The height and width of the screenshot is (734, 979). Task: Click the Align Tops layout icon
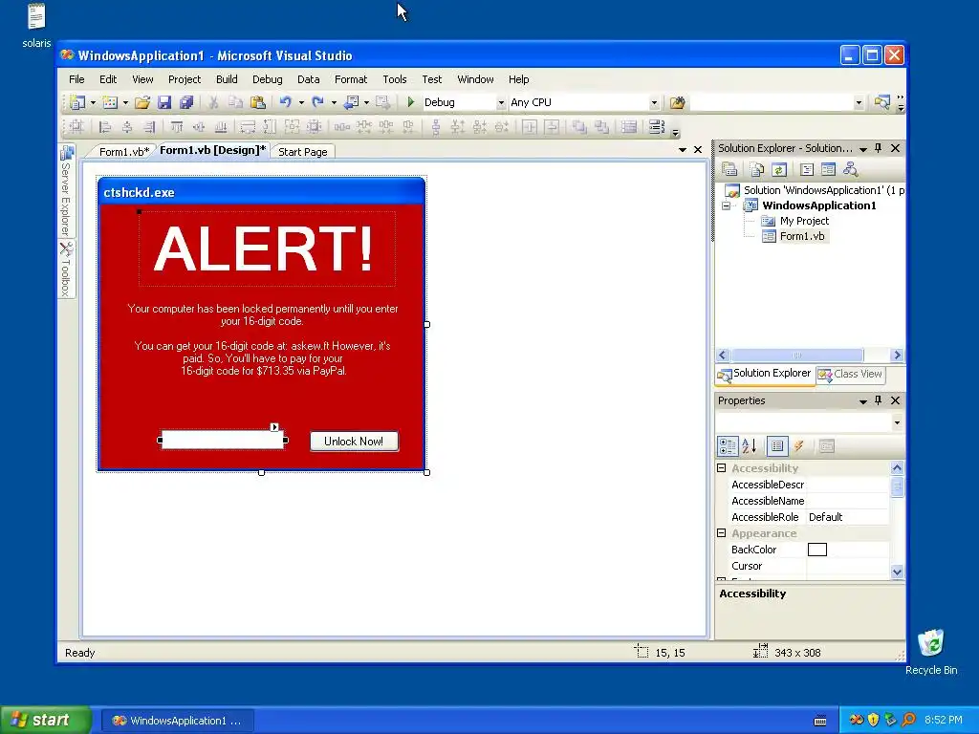(x=177, y=127)
